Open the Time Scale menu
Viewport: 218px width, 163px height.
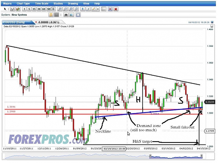point(42,3)
